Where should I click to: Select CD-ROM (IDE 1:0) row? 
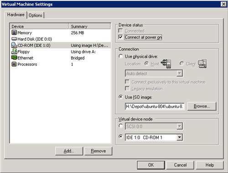[x=61, y=45]
